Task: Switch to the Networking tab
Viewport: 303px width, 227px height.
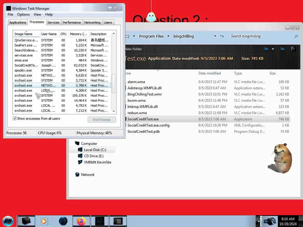Action: point(92,22)
